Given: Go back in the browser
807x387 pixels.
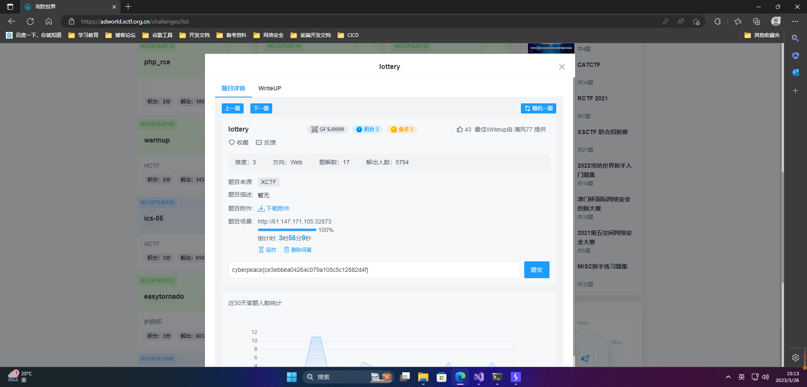Looking at the screenshot, I should [x=12, y=21].
